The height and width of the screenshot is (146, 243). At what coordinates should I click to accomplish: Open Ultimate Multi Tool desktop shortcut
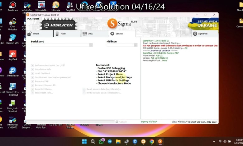[41, 126]
